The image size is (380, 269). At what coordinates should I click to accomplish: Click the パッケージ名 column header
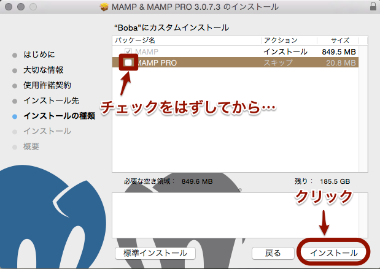(x=135, y=40)
